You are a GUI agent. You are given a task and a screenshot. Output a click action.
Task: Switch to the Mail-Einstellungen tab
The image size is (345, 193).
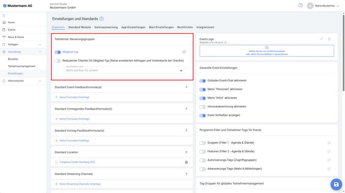[161, 27]
